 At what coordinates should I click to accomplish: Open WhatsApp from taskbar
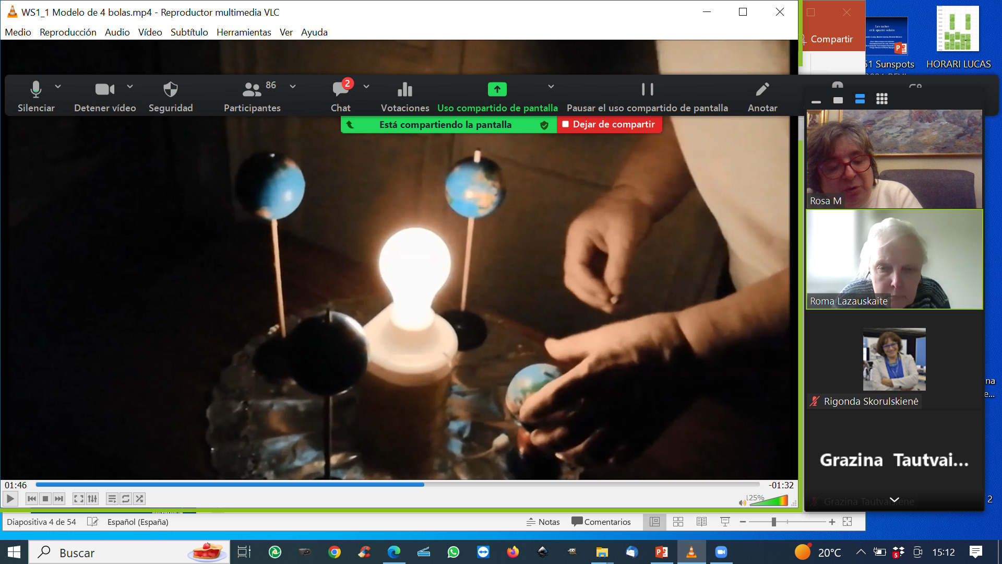pos(454,552)
